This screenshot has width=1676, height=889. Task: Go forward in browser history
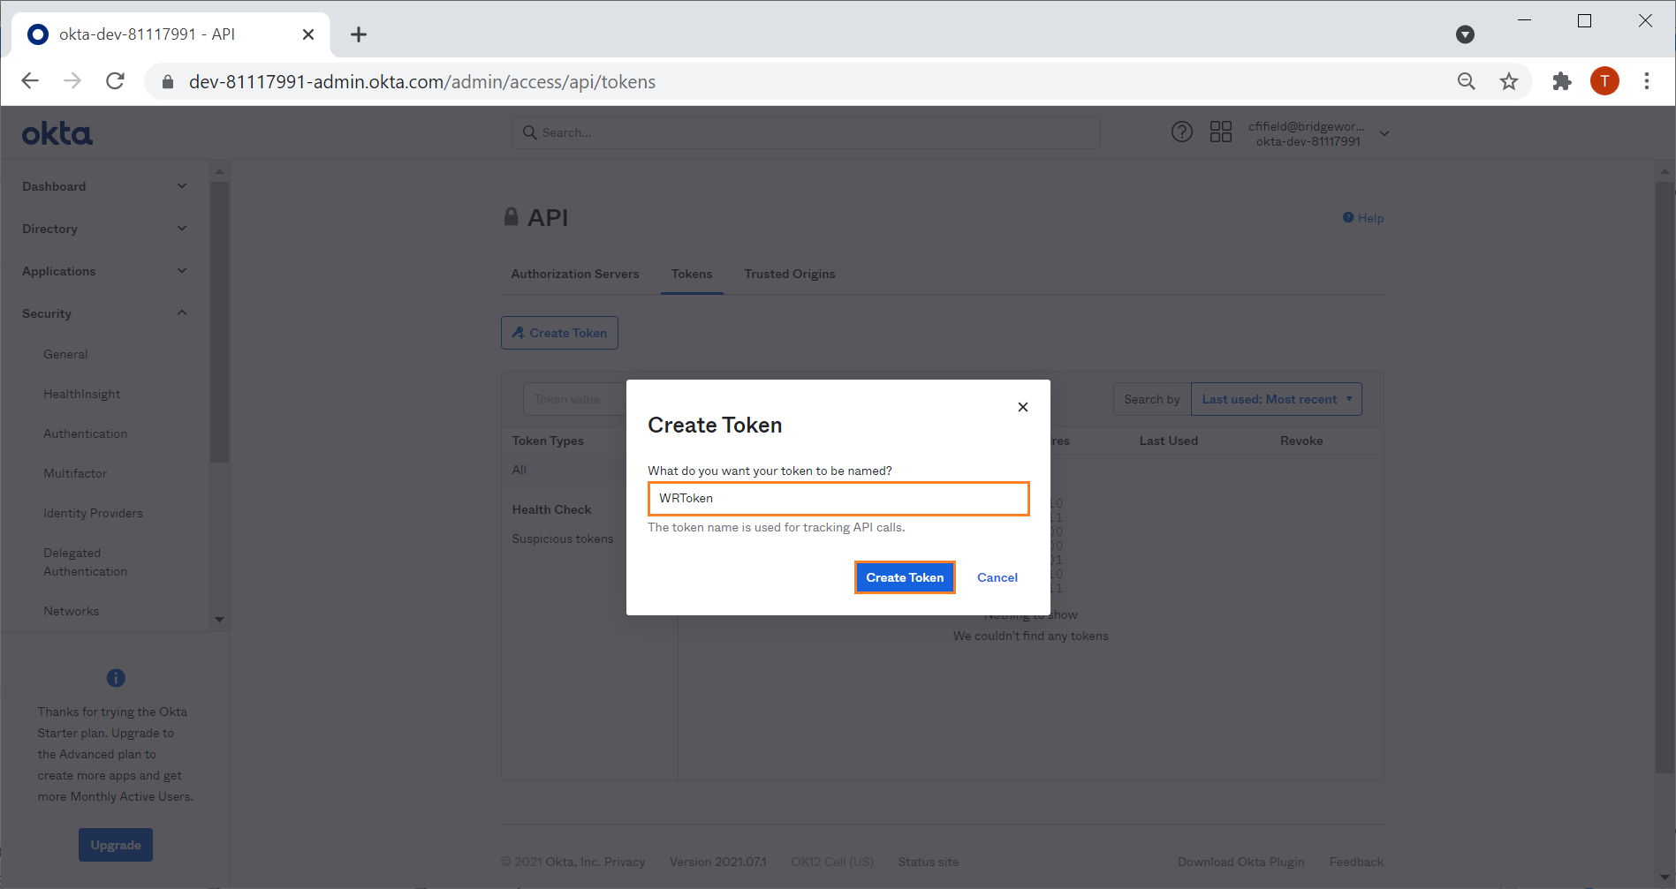click(x=72, y=81)
